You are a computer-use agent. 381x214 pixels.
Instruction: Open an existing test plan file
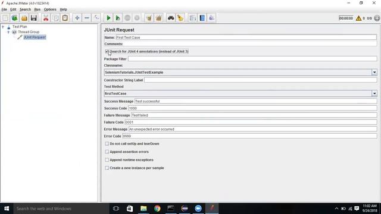24,18
